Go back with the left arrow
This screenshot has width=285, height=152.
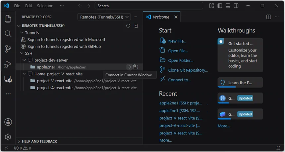(x=80, y=6)
